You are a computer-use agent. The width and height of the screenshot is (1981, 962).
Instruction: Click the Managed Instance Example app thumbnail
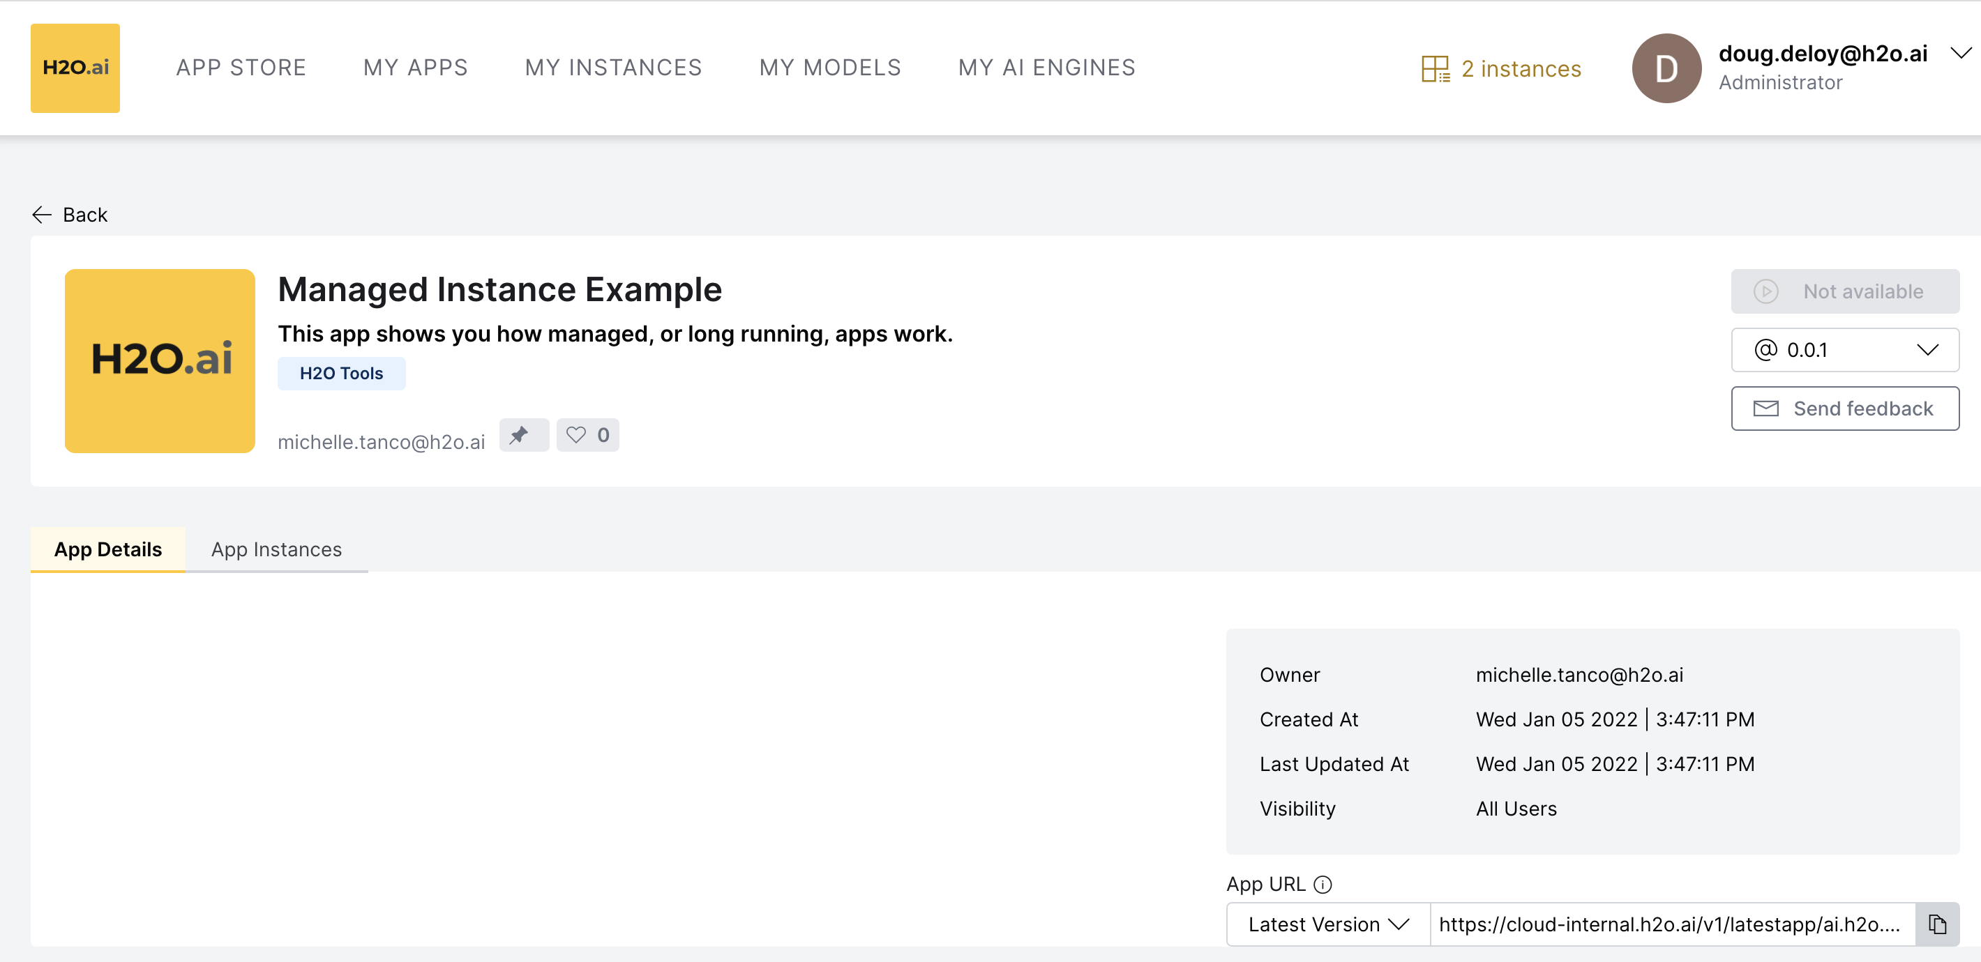click(160, 360)
